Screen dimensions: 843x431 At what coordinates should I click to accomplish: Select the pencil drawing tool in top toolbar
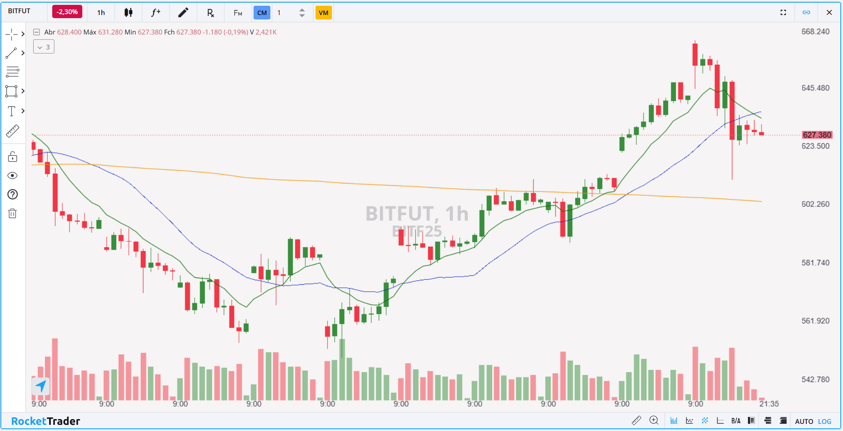183,12
